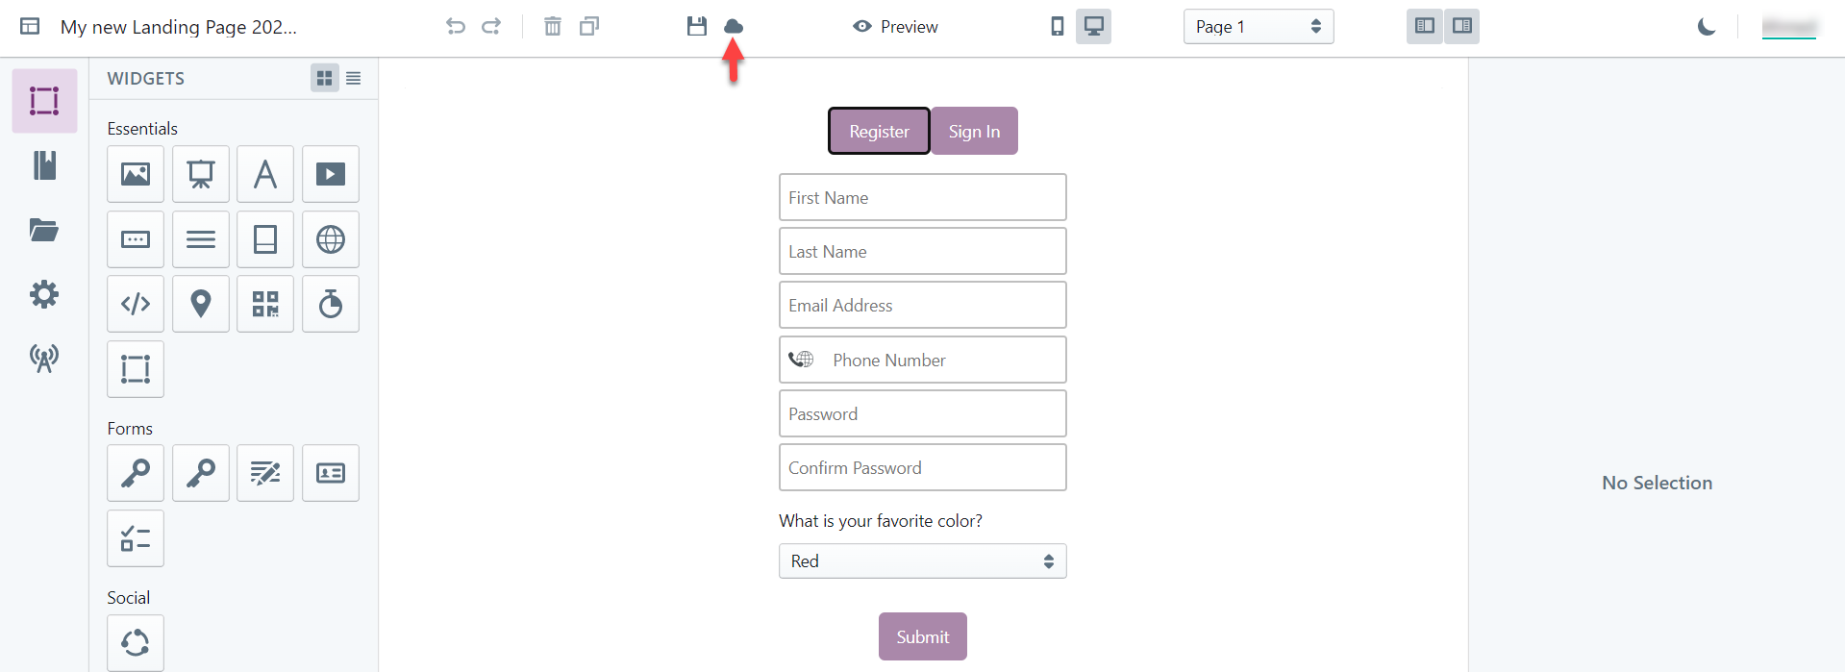The height and width of the screenshot is (672, 1845).
Task: Click the QR code widget
Action: pyautogui.click(x=264, y=304)
